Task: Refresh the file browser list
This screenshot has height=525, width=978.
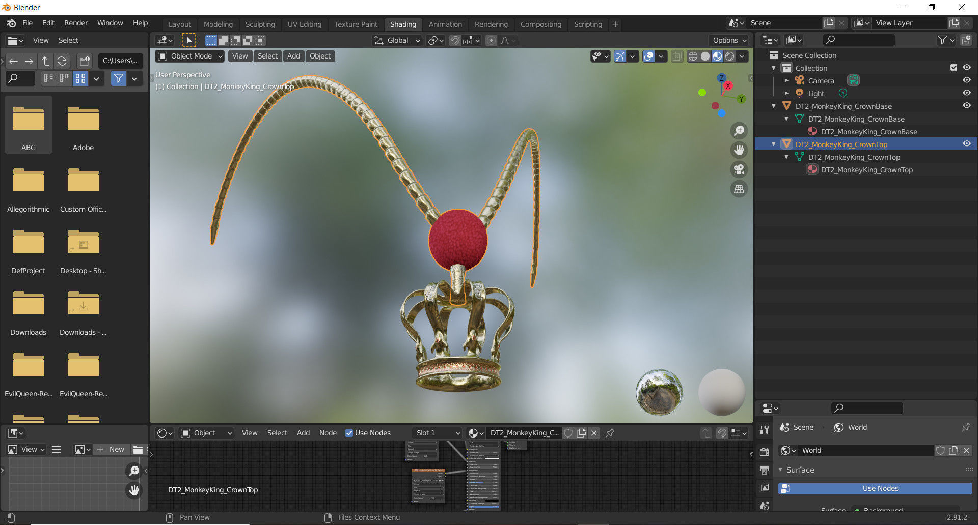Action: coord(62,61)
